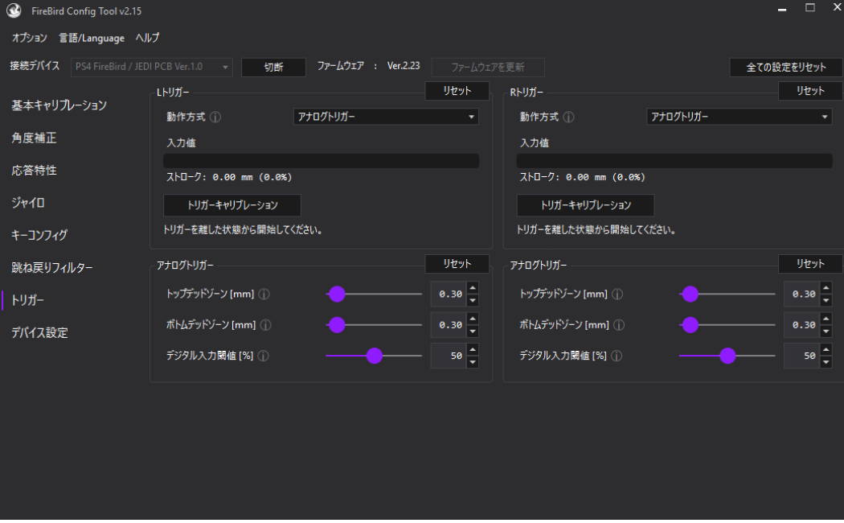This screenshot has width=844, height=523.
Task: Increase left トップデッドゾーン value
Action: [x=473, y=287]
